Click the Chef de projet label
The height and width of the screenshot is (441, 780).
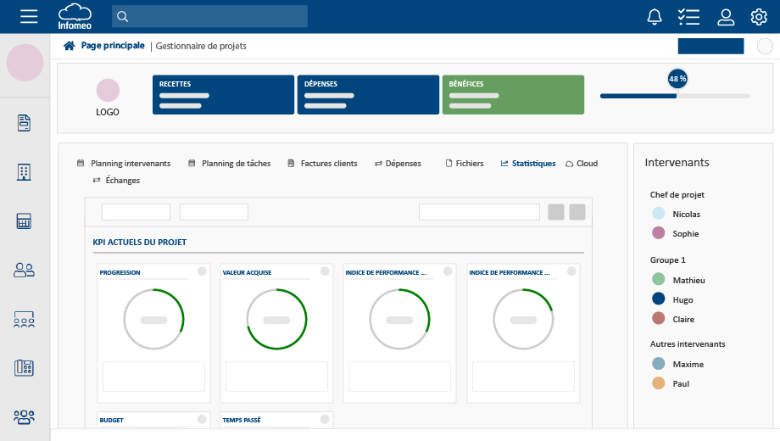(677, 194)
